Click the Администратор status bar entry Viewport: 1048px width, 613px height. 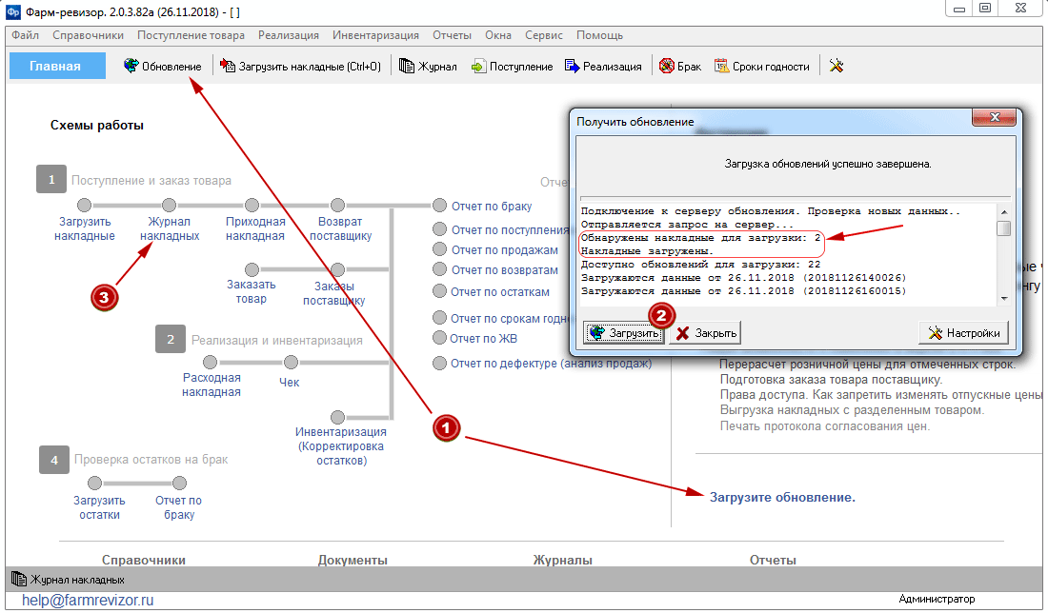pos(937,599)
